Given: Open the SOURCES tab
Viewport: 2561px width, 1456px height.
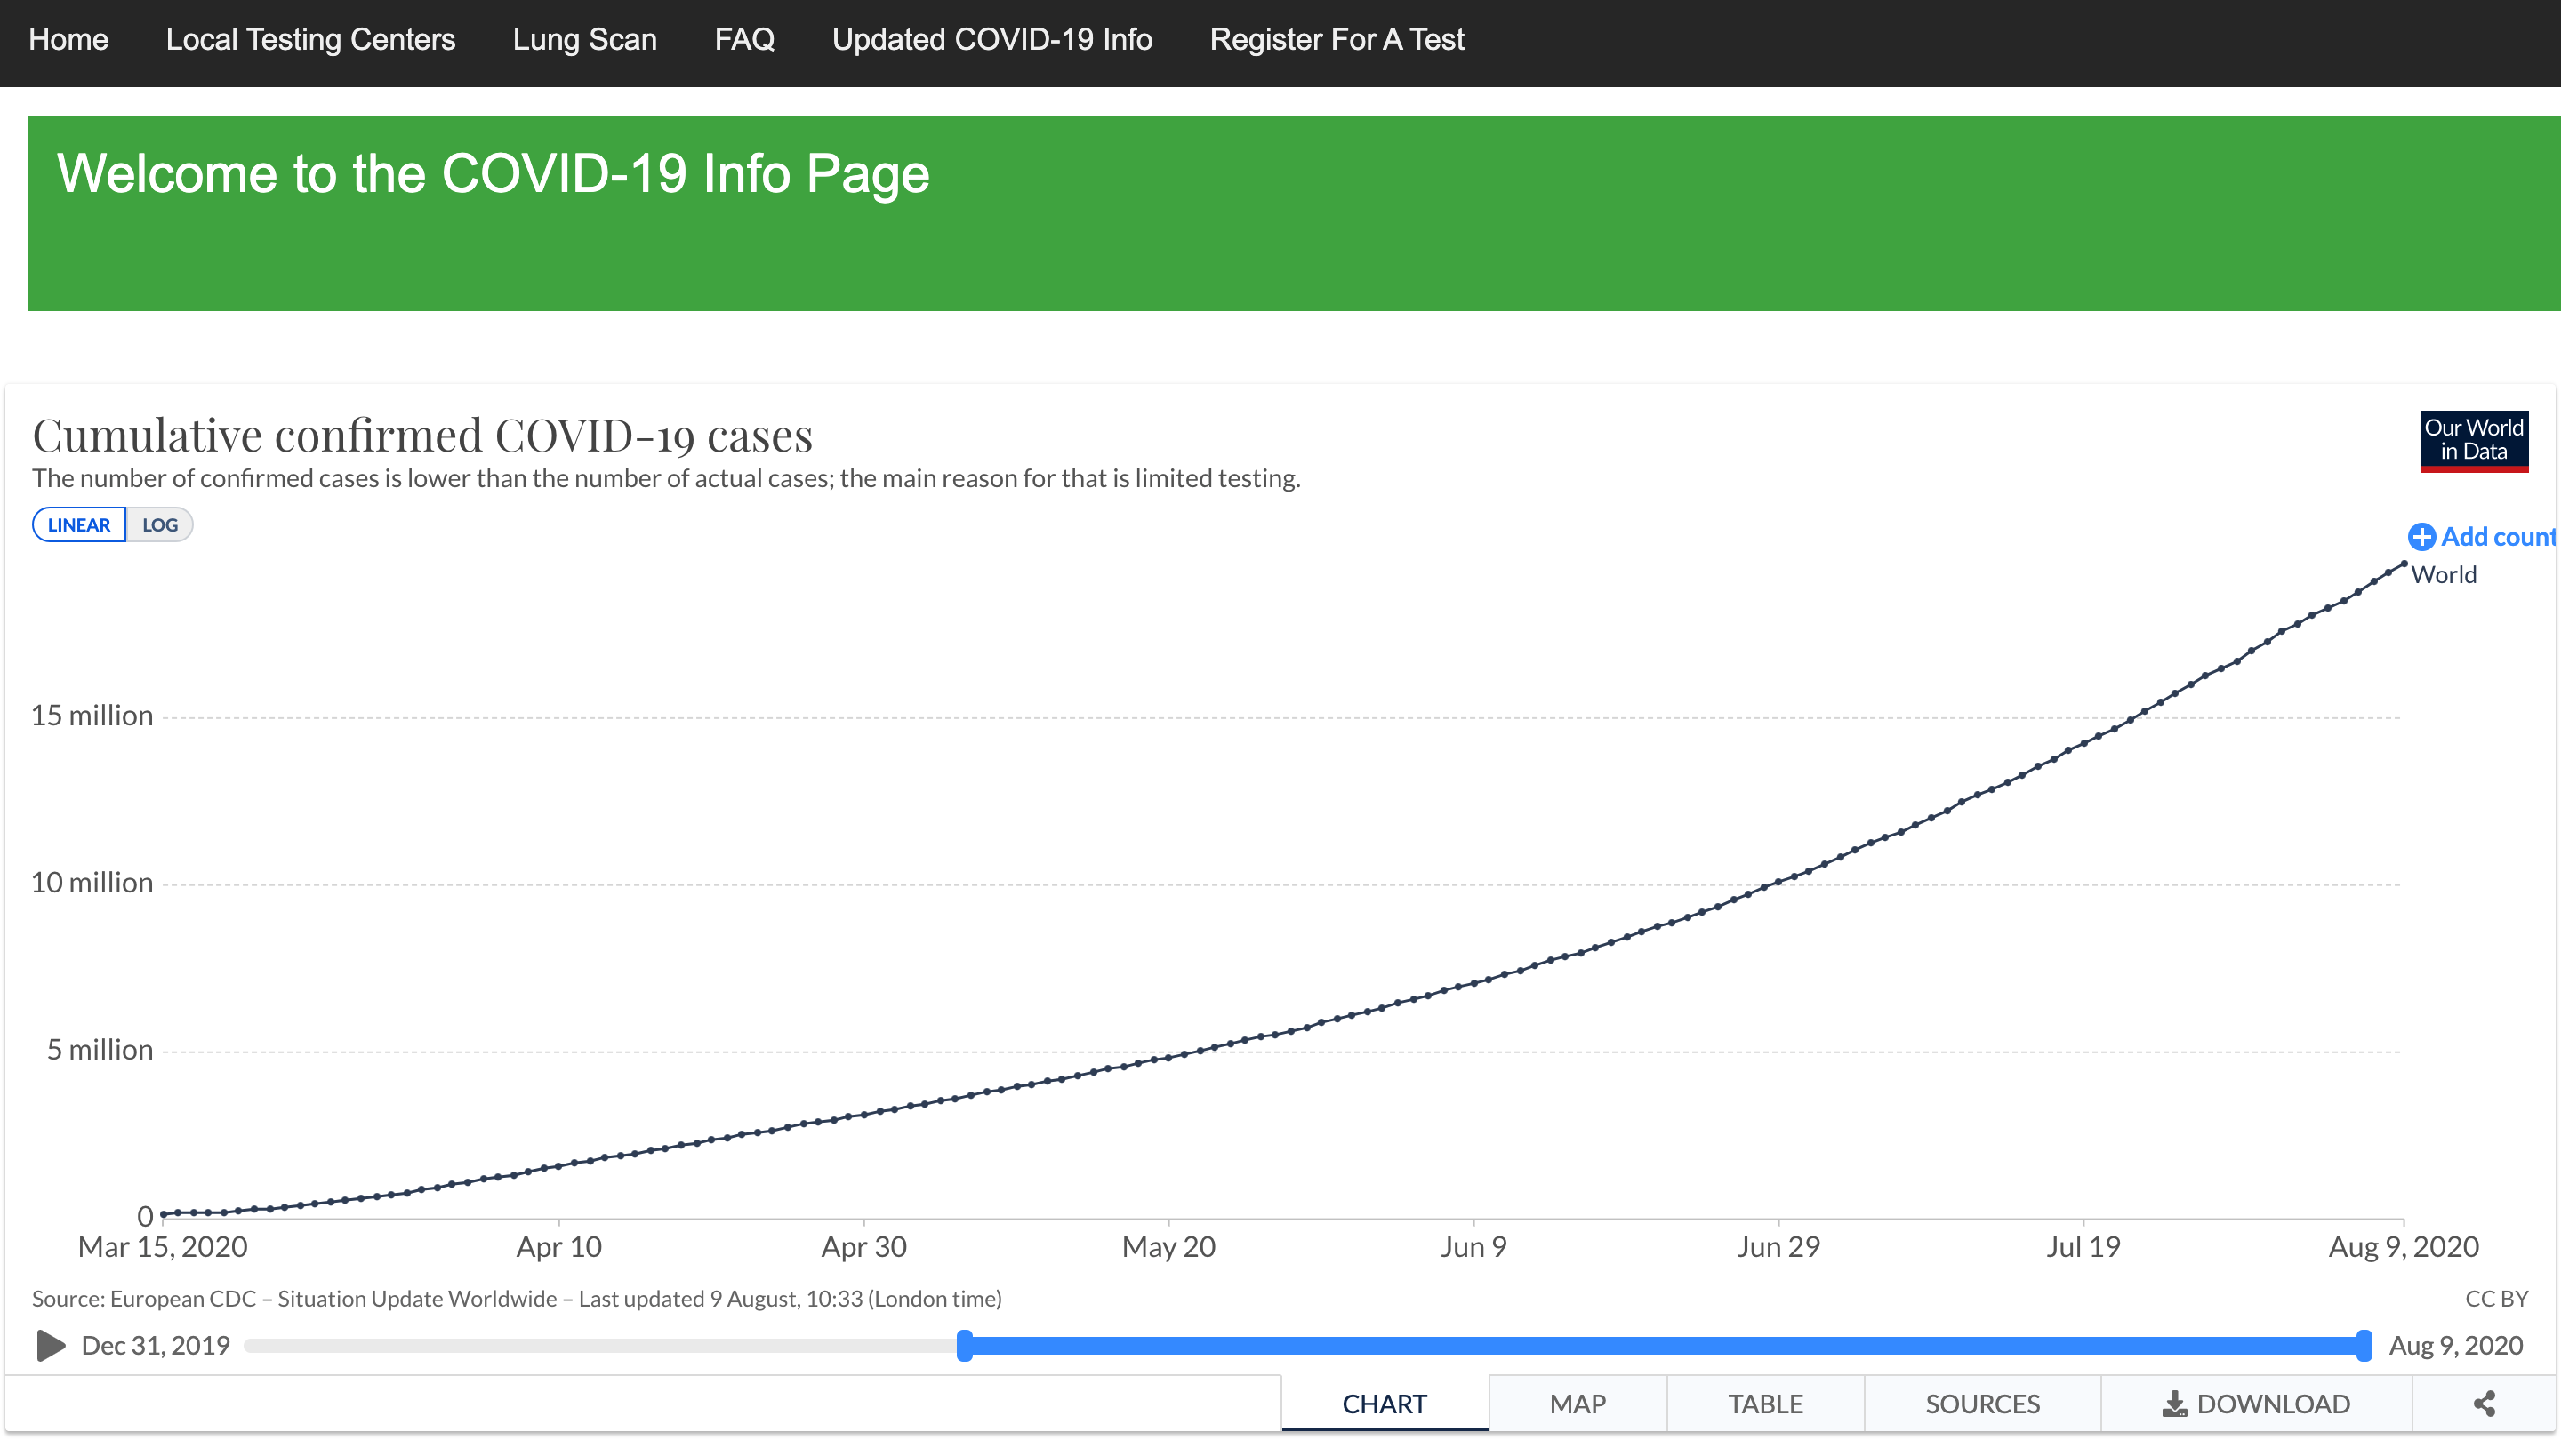Looking at the screenshot, I should (1982, 1404).
